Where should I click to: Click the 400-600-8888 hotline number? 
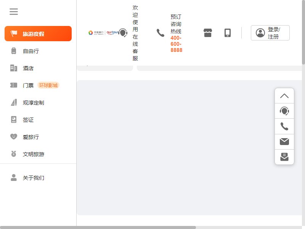[177, 44]
